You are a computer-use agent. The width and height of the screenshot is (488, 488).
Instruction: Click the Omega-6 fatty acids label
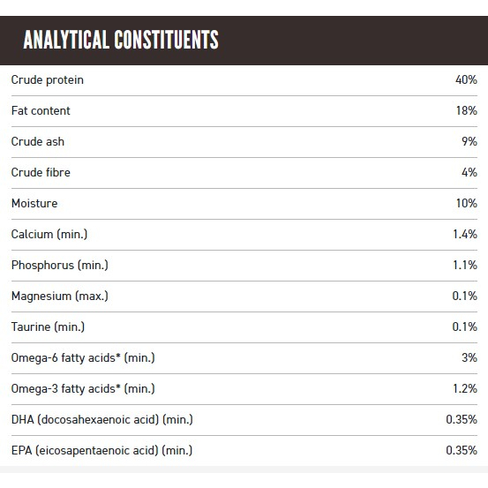click(x=83, y=358)
